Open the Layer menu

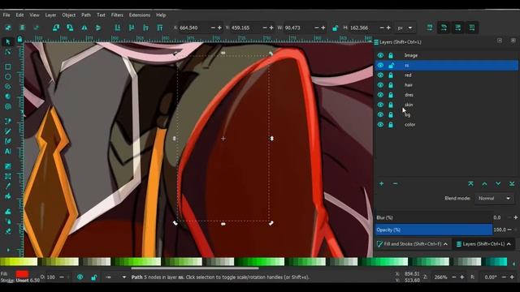50,15
